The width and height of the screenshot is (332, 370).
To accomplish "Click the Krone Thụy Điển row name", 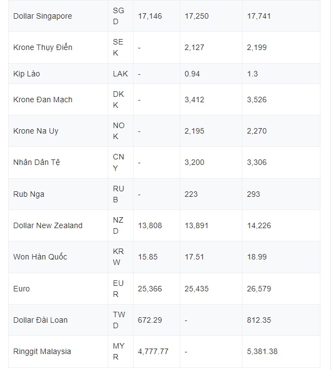I will [43, 47].
